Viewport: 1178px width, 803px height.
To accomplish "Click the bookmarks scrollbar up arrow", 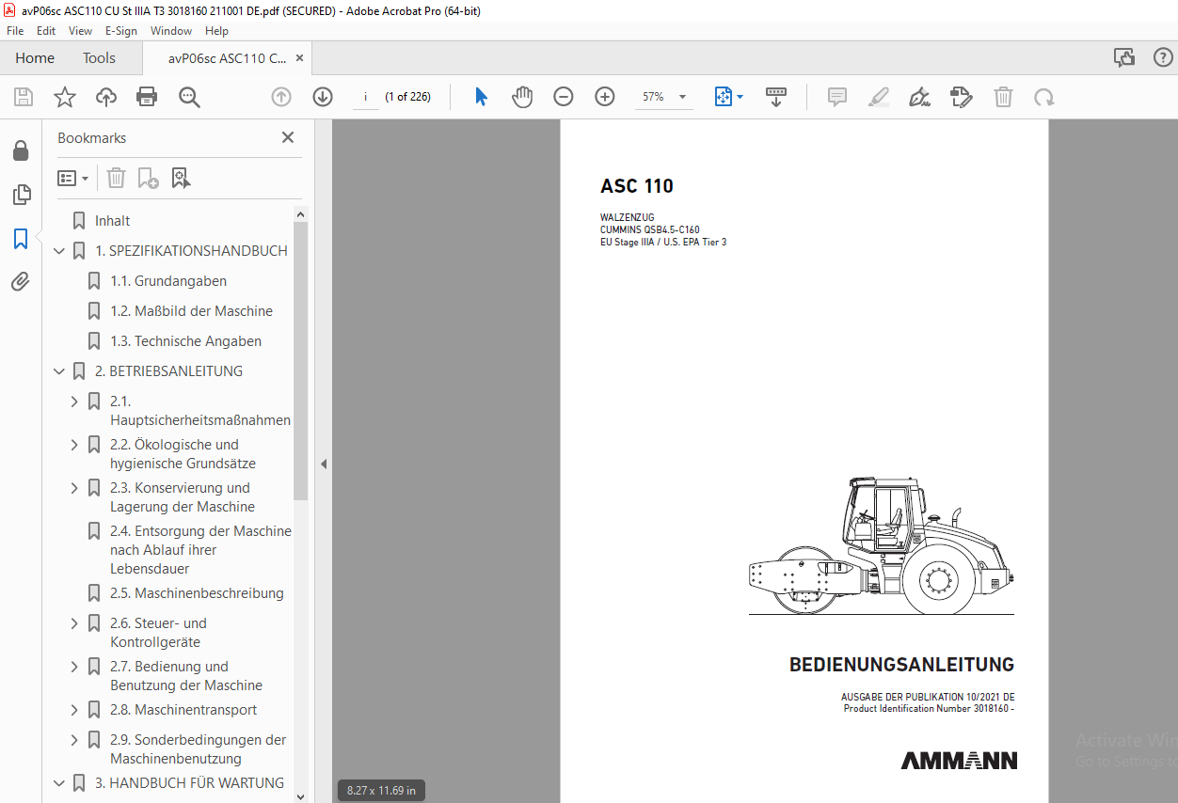I will coord(301,213).
